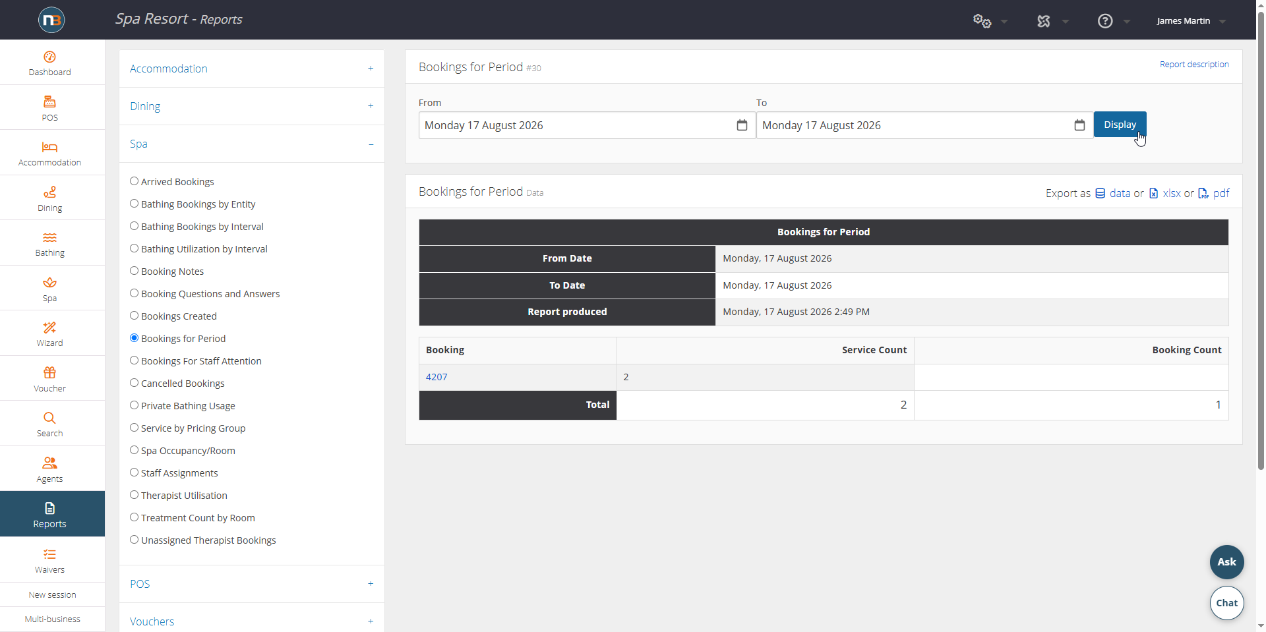Image resolution: width=1266 pixels, height=632 pixels.
Task: Open the Reports sidebar icon
Action: pos(49,508)
